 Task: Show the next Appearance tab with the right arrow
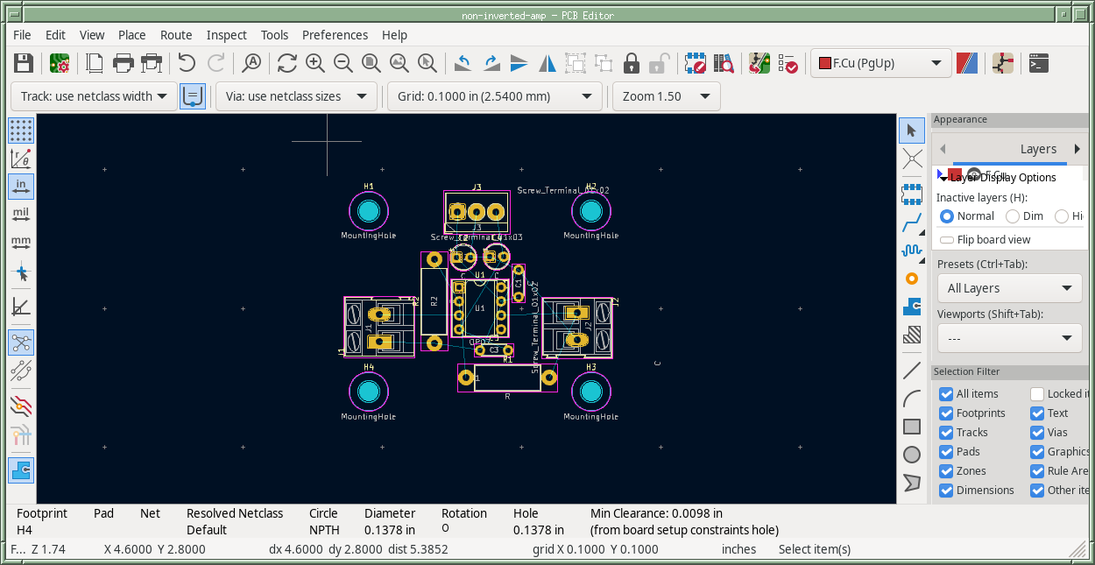(1077, 149)
